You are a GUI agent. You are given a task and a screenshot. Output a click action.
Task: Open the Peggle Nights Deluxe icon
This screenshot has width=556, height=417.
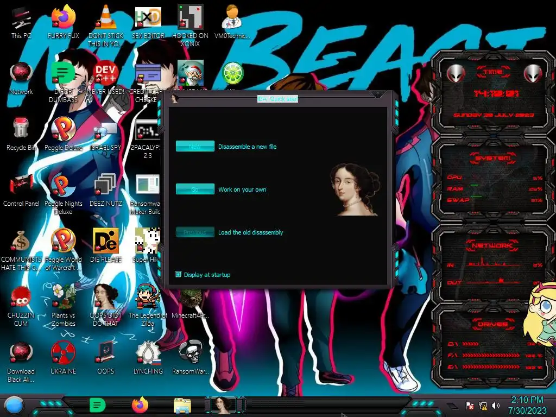click(64, 194)
